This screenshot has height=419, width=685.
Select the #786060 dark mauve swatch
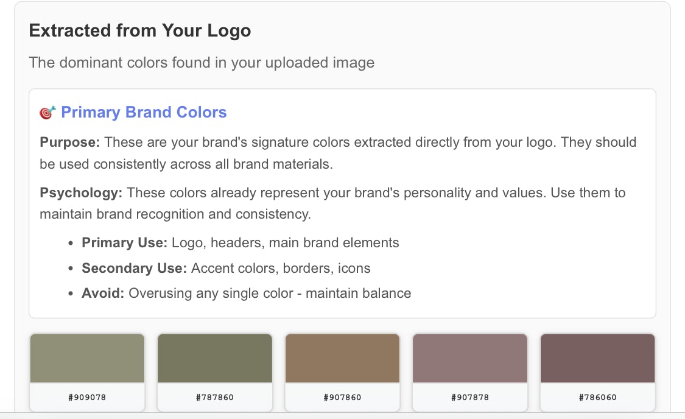pyautogui.click(x=598, y=358)
